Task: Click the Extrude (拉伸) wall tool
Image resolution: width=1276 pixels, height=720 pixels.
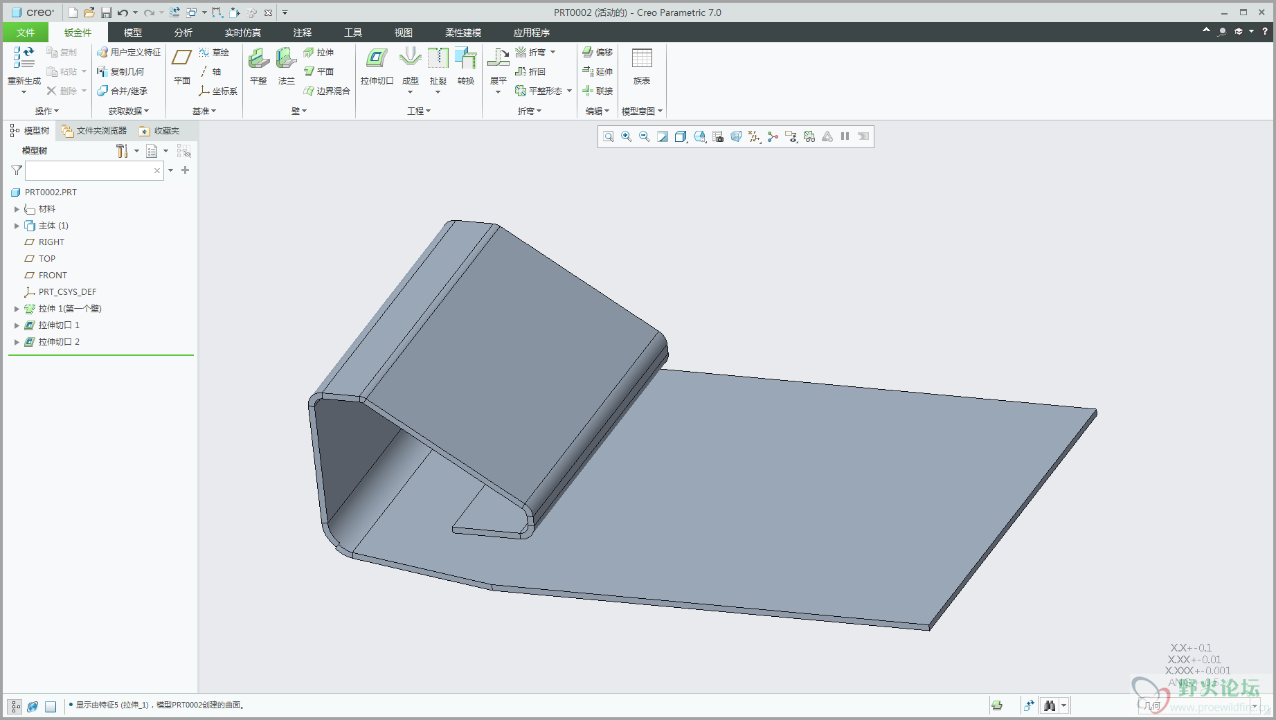Action: (x=318, y=53)
